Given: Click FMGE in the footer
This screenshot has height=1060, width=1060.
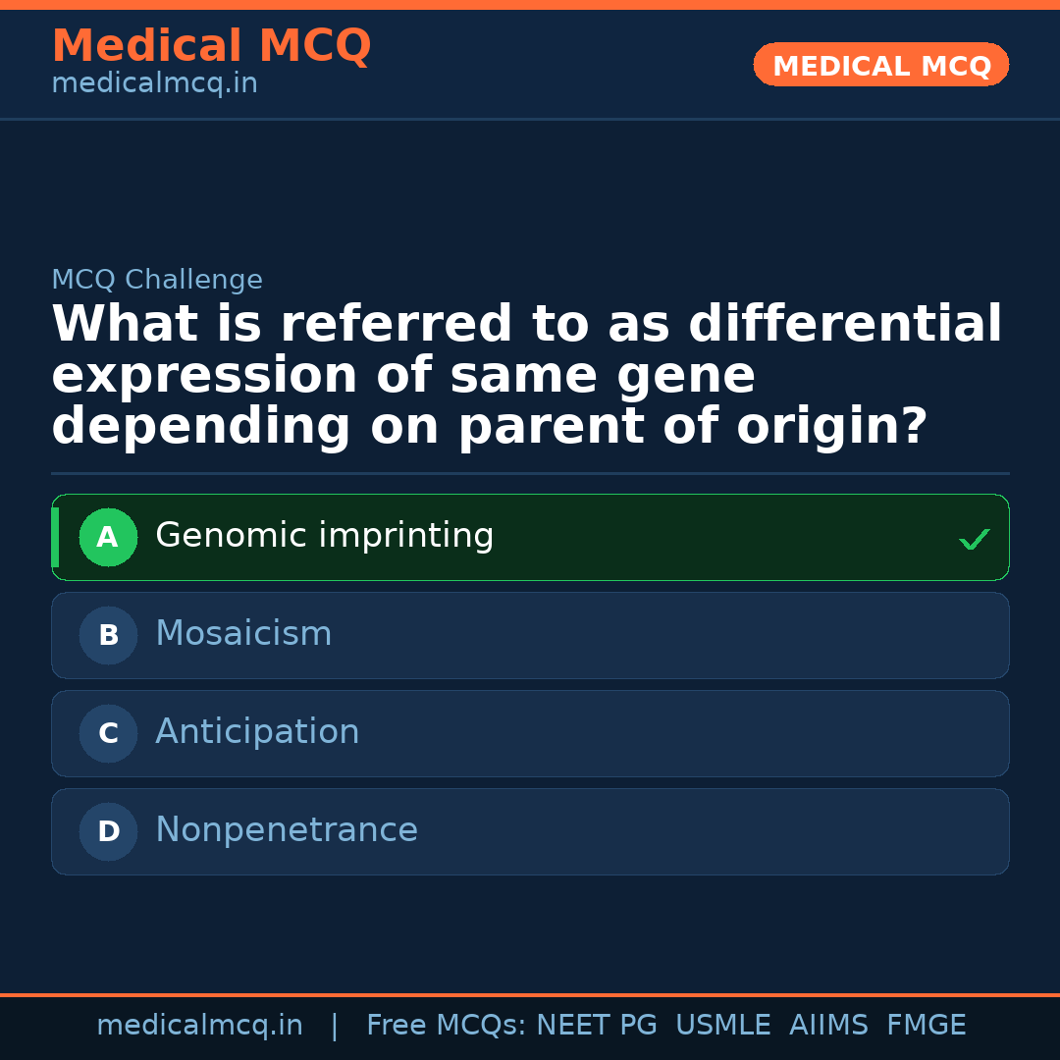Looking at the screenshot, I should pos(926,1026).
